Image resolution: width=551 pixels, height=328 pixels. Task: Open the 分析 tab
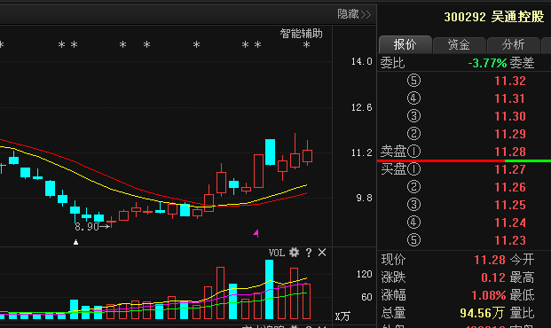point(514,45)
